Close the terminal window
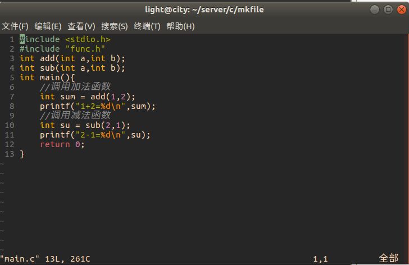Image resolution: width=409 pixels, height=265 pixels. tap(402, 10)
